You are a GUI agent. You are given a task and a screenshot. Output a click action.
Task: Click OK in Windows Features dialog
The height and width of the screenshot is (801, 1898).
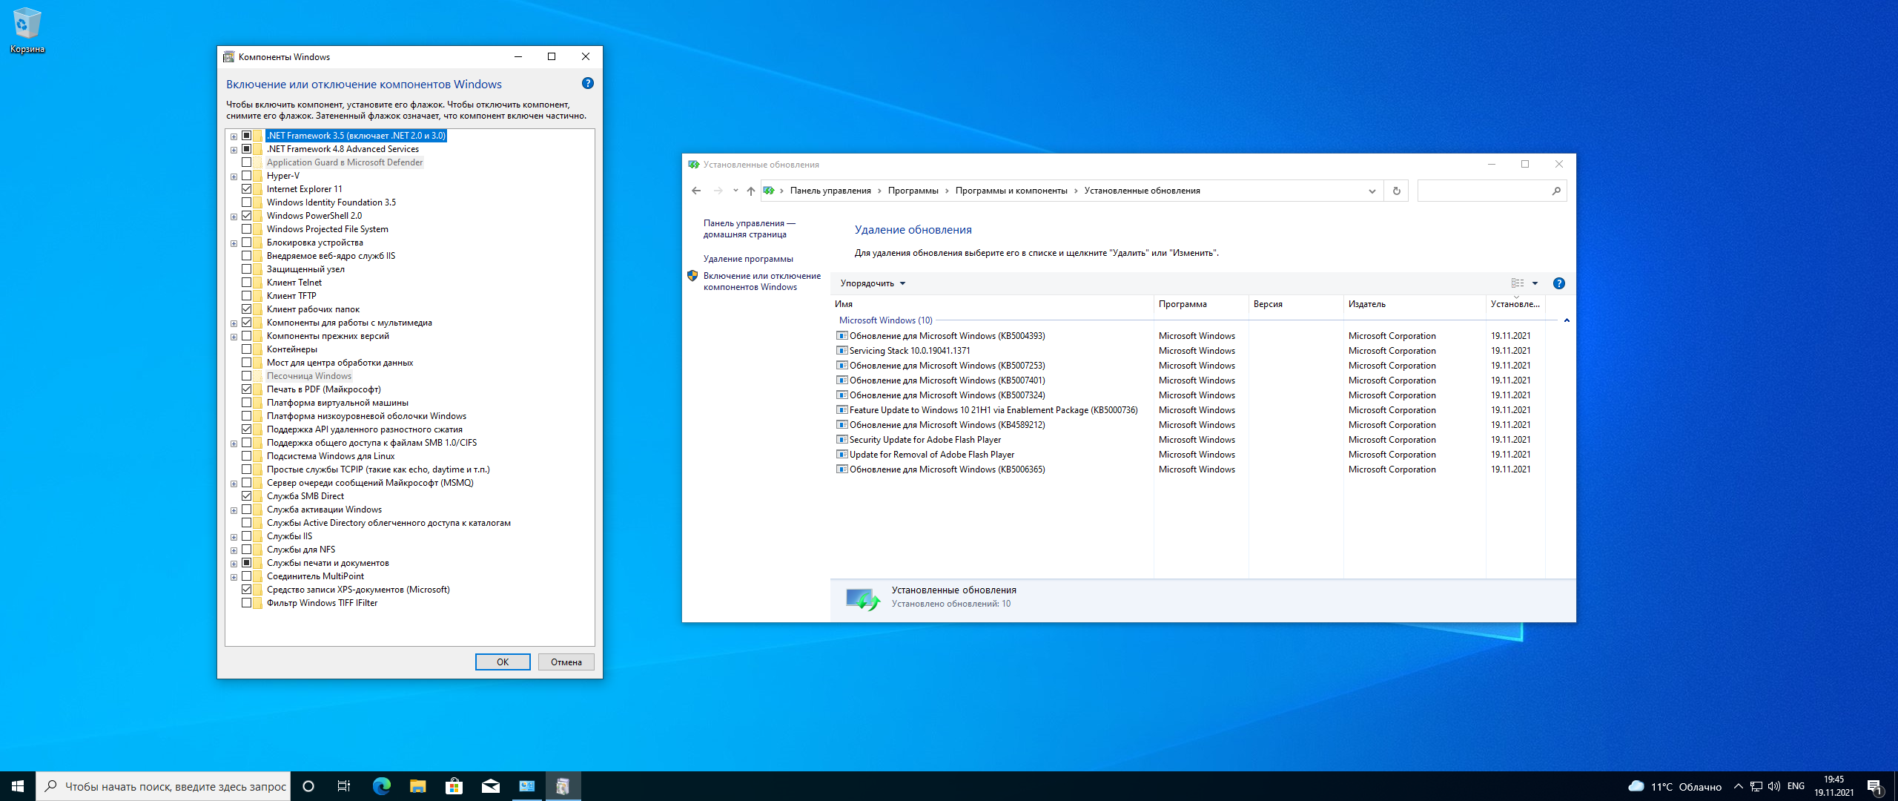(x=503, y=662)
